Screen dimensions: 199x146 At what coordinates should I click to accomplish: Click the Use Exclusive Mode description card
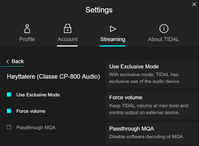152,74
